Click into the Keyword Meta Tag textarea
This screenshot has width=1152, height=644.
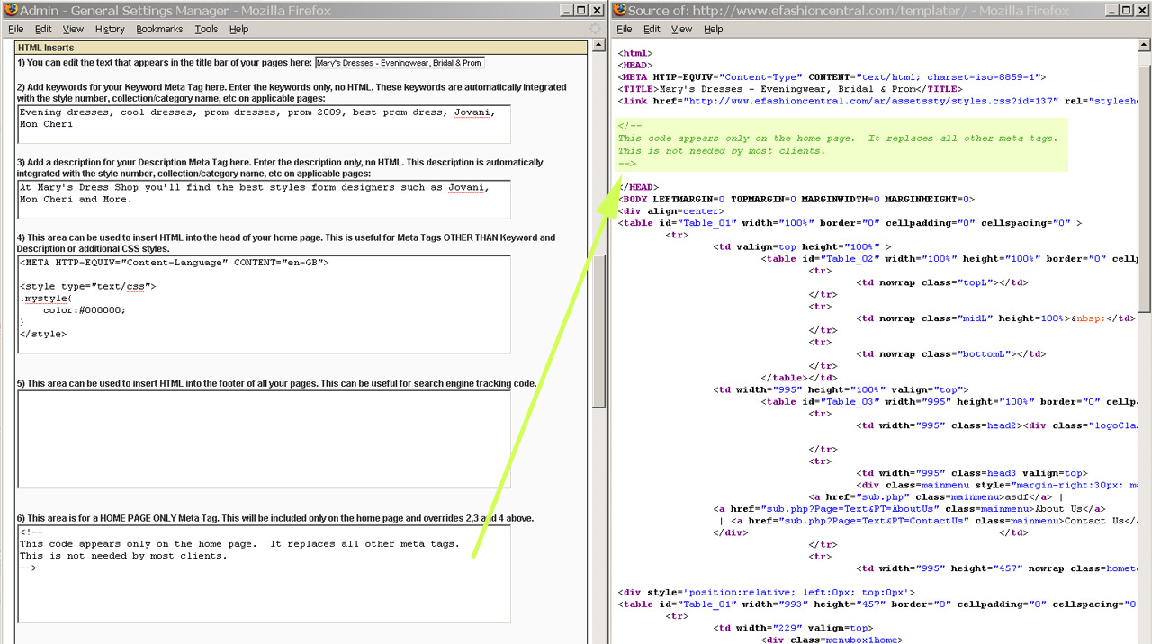(x=264, y=124)
